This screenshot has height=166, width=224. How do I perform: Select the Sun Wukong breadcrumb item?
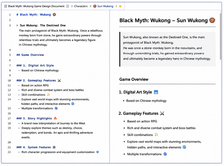coord(105,6)
